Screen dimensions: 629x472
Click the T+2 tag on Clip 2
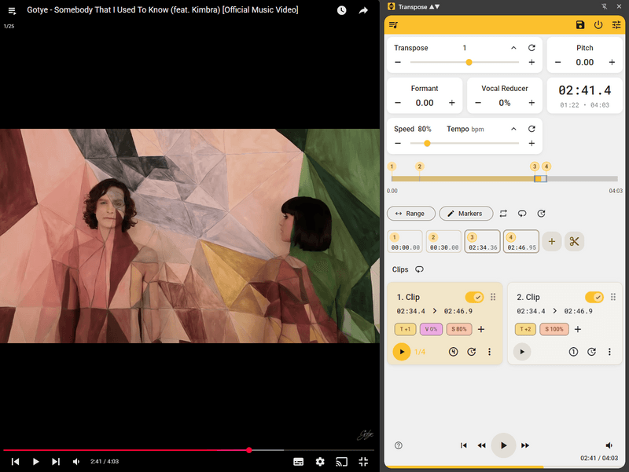pyautogui.click(x=525, y=329)
